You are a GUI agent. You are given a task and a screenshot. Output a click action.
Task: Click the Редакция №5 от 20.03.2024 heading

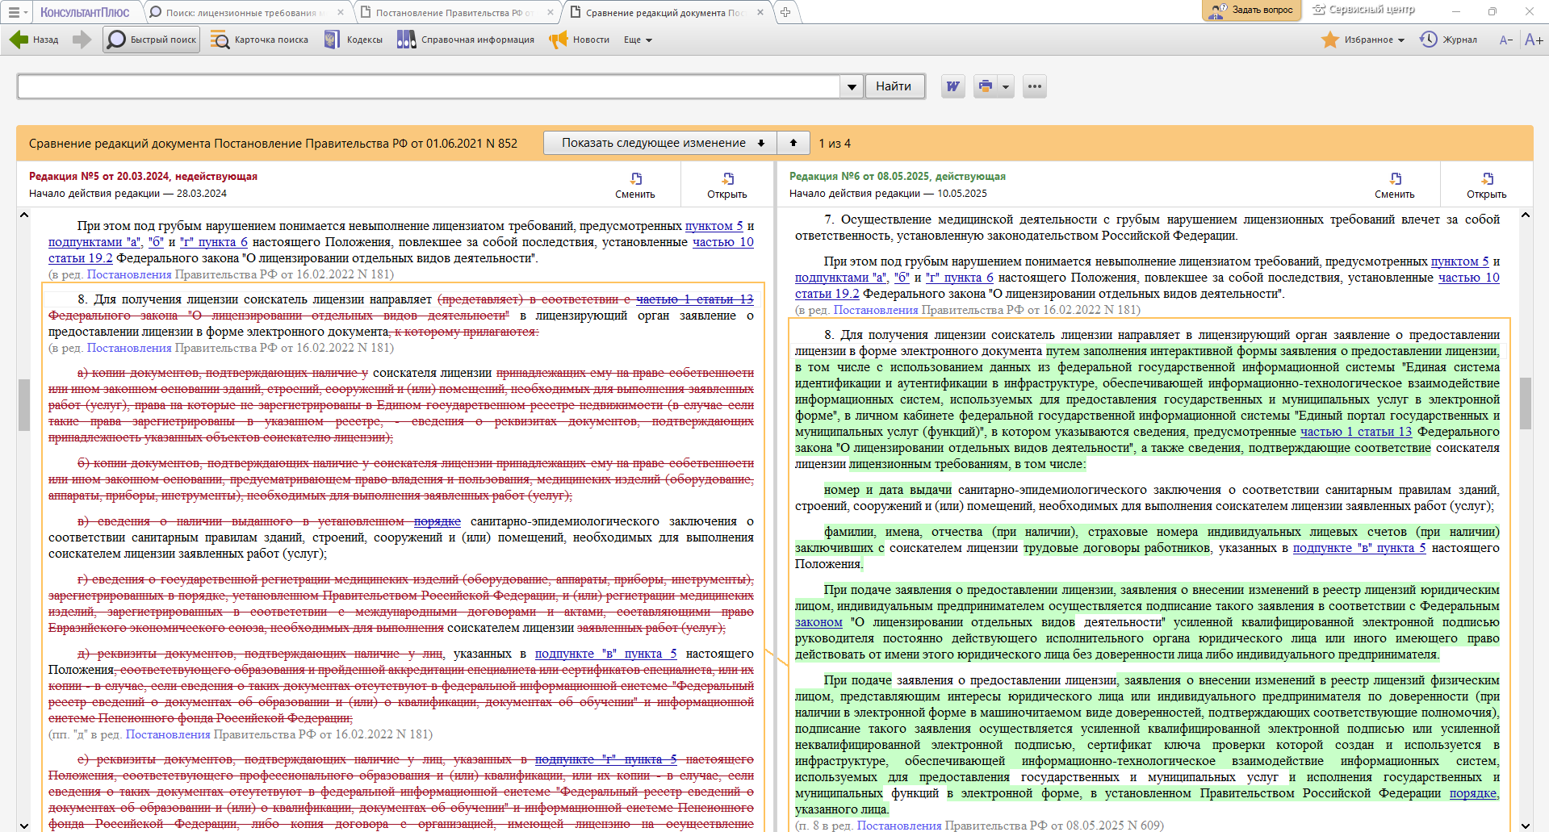pyautogui.click(x=144, y=177)
